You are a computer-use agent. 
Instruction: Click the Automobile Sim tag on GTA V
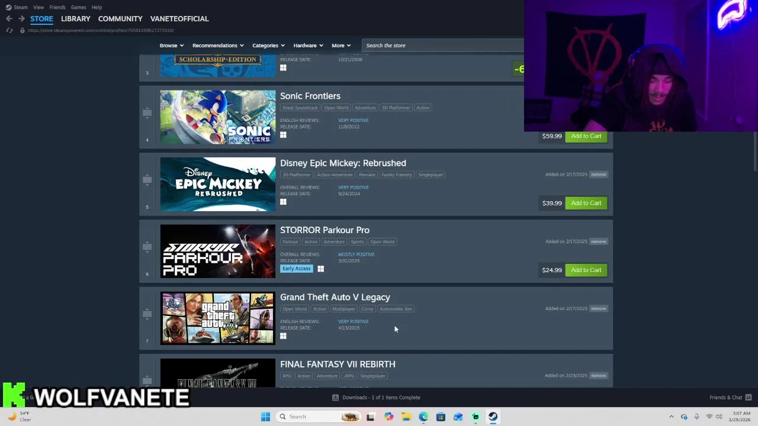tap(396, 309)
